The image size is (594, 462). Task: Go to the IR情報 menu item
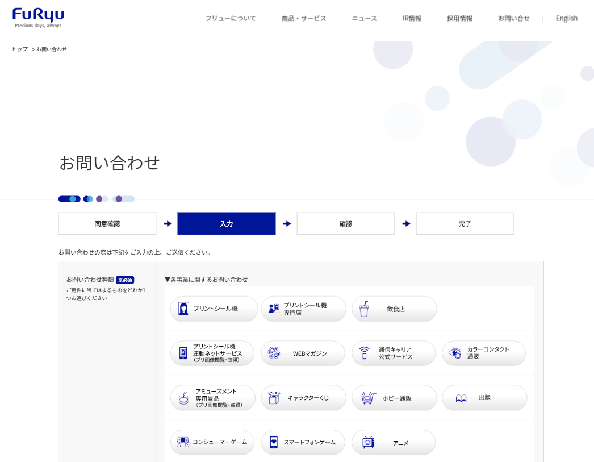[412, 18]
